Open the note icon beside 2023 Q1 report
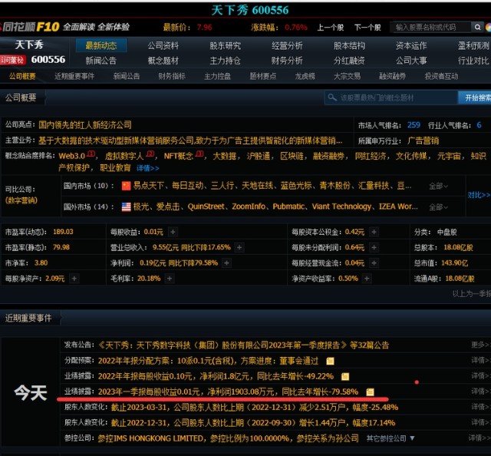The image size is (491, 456). pos(370,392)
